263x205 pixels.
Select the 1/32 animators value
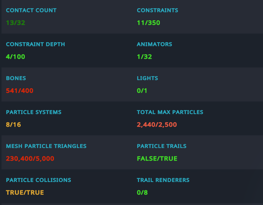(x=144, y=57)
